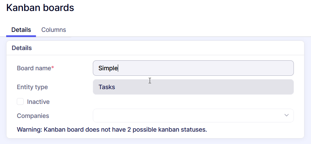The width and height of the screenshot is (311, 144).
Task: Click the Details section header
Action: (22, 48)
